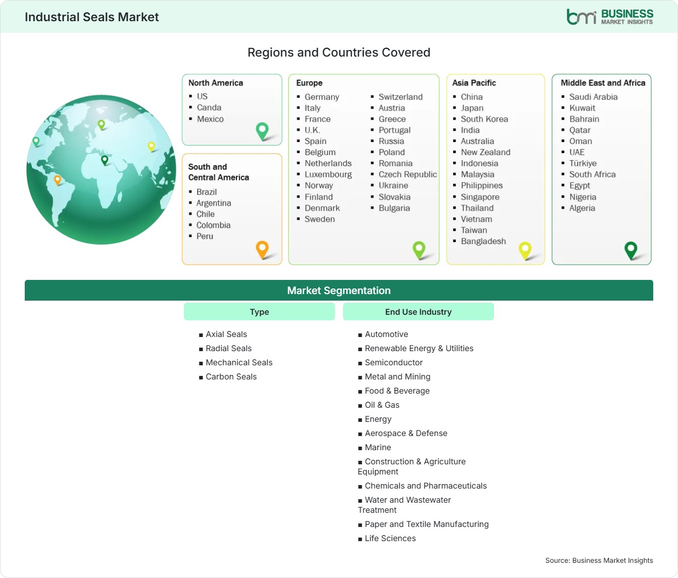Click 'Colombia' in the country list

tap(213, 225)
